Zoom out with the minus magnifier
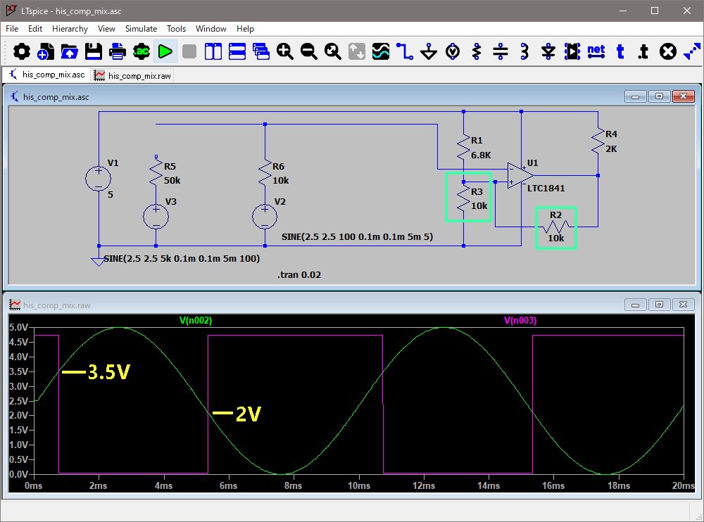The height and width of the screenshot is (522, 704). pos(309,51)
